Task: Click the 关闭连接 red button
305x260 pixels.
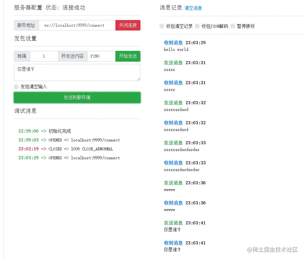Action: pyautogui.click(x=128, y=25)
